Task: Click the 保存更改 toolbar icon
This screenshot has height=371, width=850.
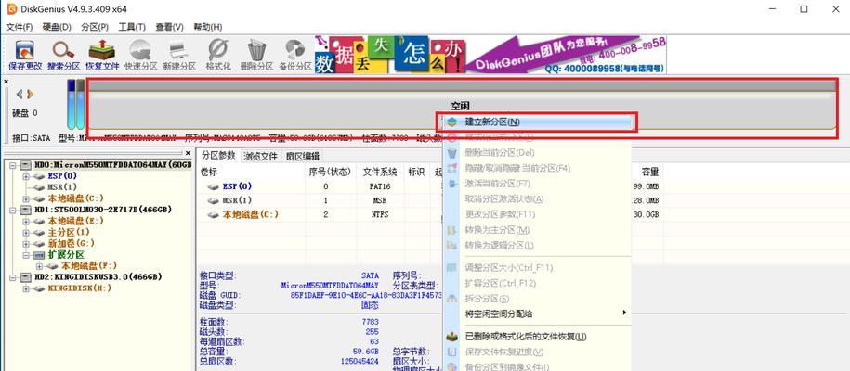Action: (x=25, y=51)
